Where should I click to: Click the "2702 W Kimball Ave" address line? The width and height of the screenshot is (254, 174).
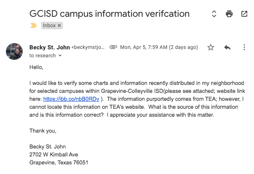pos(53,154)
